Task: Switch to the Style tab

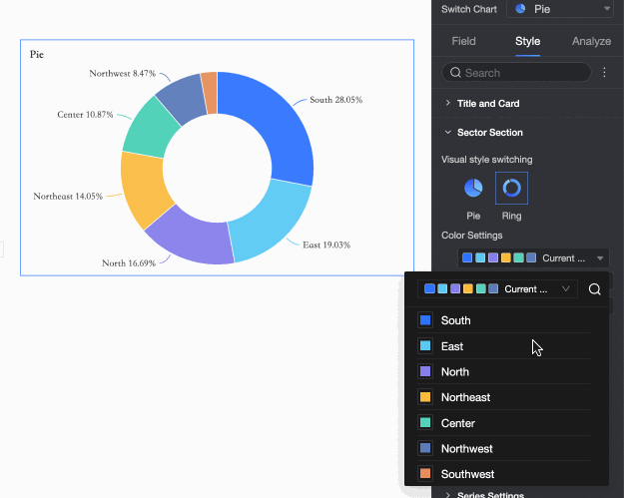Action: point(528,41)
